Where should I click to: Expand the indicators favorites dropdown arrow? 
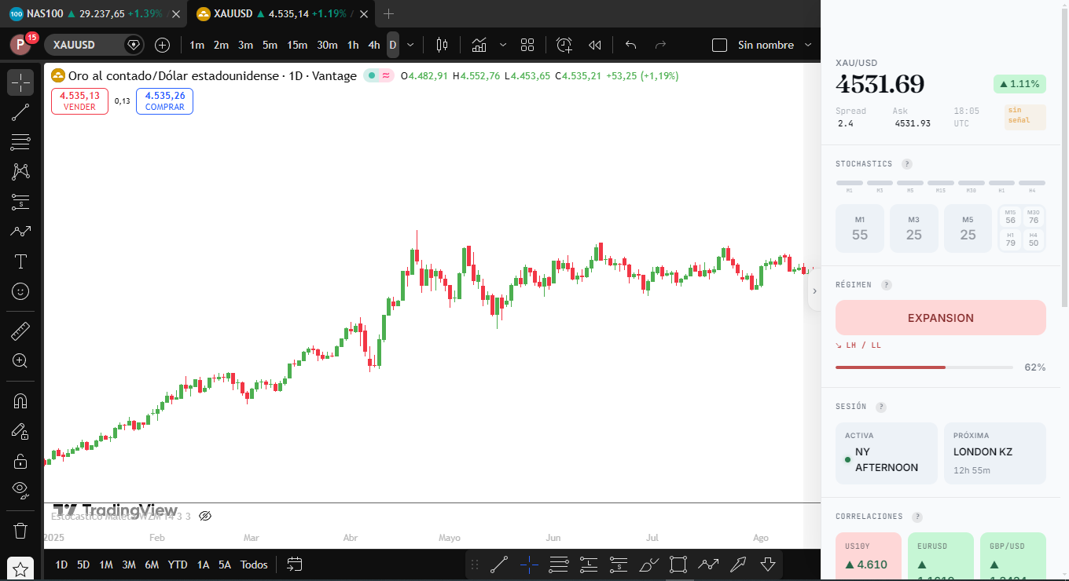tap(503, 45)
